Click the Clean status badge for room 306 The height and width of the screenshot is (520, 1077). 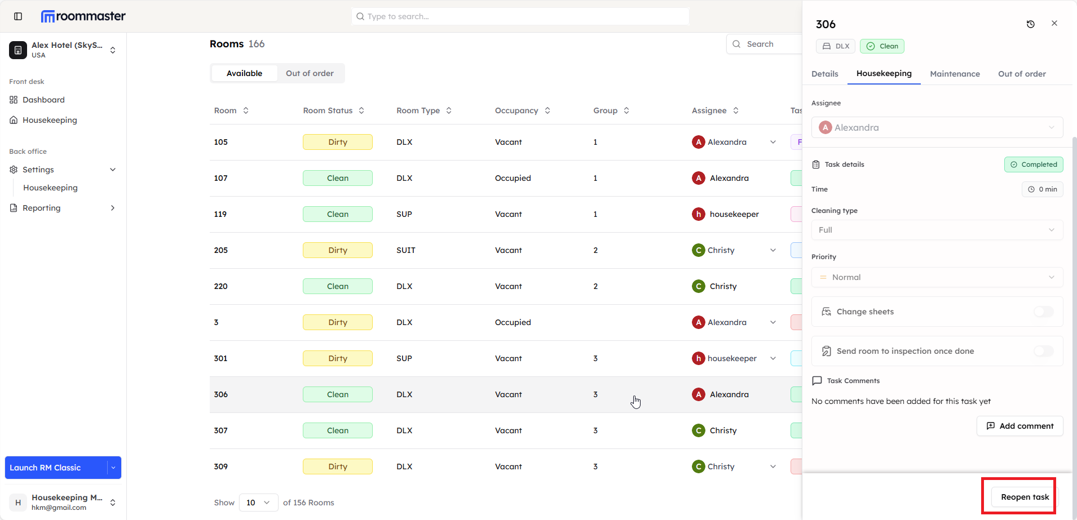[881, 46]
